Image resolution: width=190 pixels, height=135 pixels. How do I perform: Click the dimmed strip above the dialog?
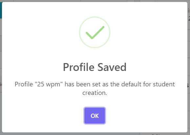point(95,1)
